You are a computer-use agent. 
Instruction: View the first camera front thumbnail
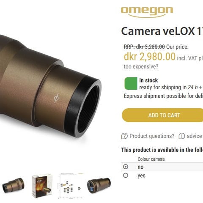pyautogui.click(x=13, y=185)
